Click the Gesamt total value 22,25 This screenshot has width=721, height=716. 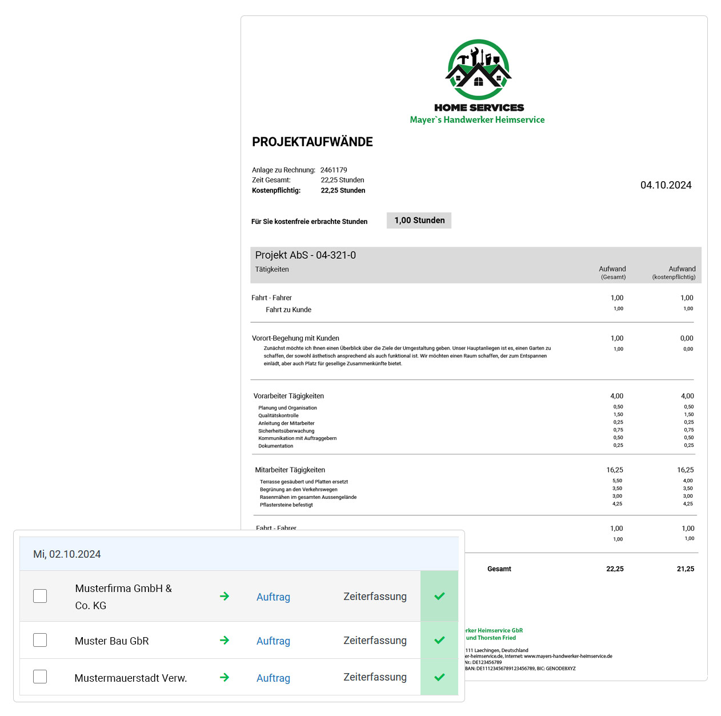[x=615, y=569]
